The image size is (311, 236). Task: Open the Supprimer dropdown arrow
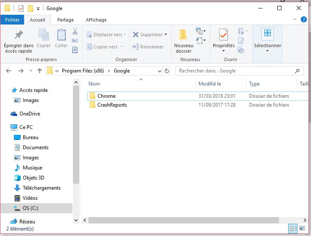pos(166,35)
